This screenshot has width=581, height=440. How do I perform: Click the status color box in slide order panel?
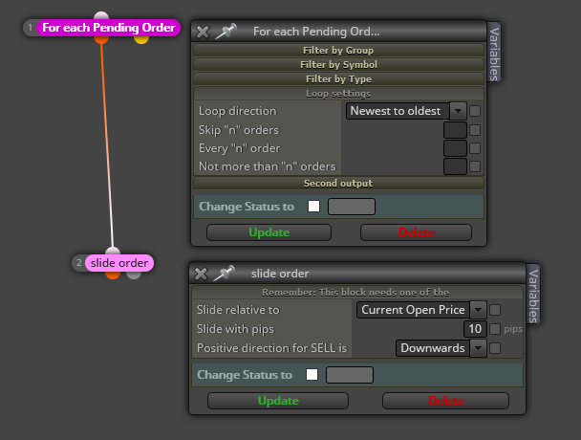[x=350, y=375]
